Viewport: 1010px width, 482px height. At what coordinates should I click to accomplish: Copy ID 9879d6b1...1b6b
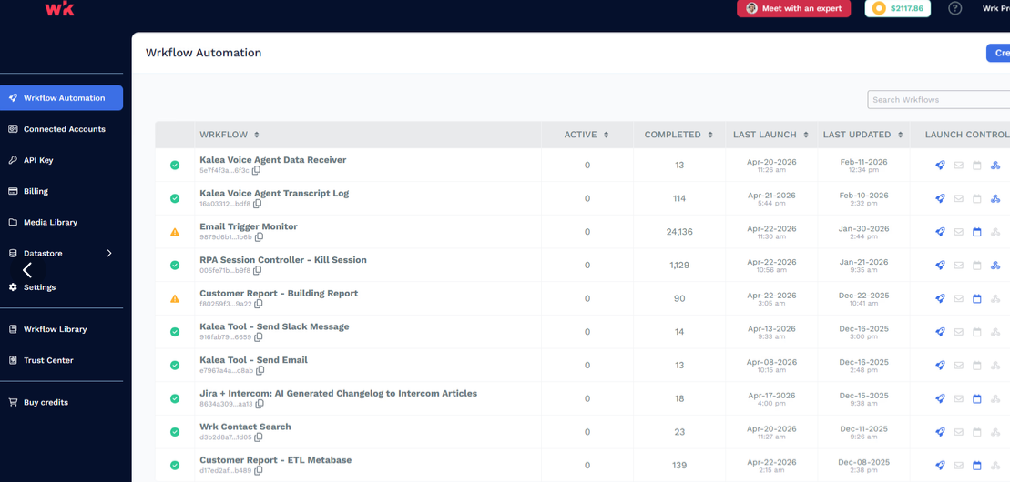259,237
